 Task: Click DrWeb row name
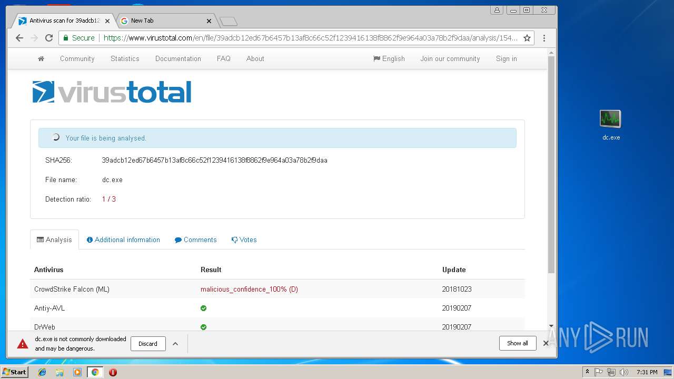(45, 327)
